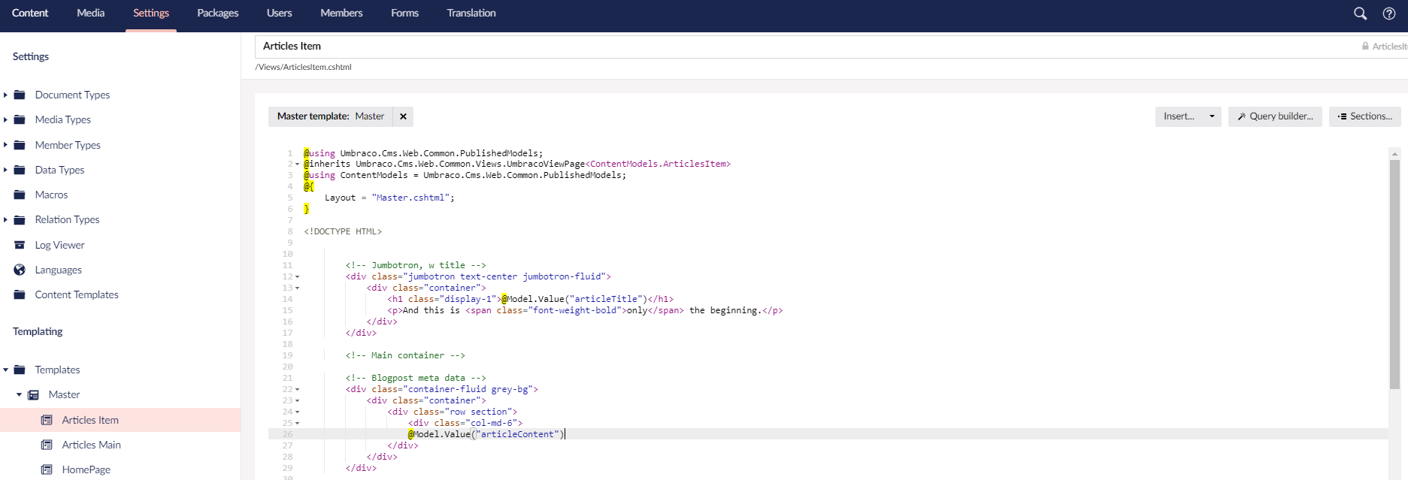This screenshot has height=480, width=1408.
Task: Click the /Views/ArticlesItem.cshtml path text
Action: coord(303,67)
